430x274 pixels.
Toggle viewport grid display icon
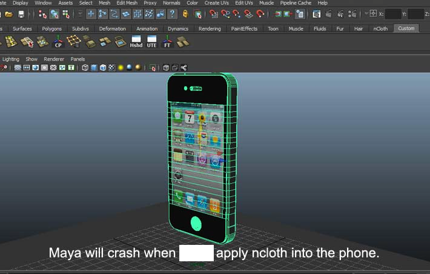18,67
